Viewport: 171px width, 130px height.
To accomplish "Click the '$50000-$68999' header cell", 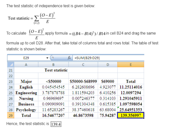I will pyautogui.click(x=83, y=82).
